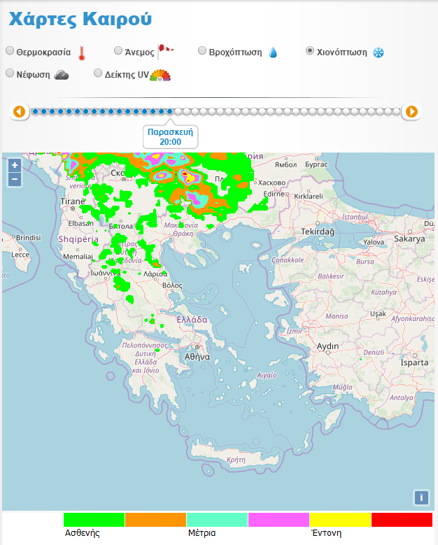Click the raindrop icon
Viewport: 438px width, 545px height.
click(274, 52)
